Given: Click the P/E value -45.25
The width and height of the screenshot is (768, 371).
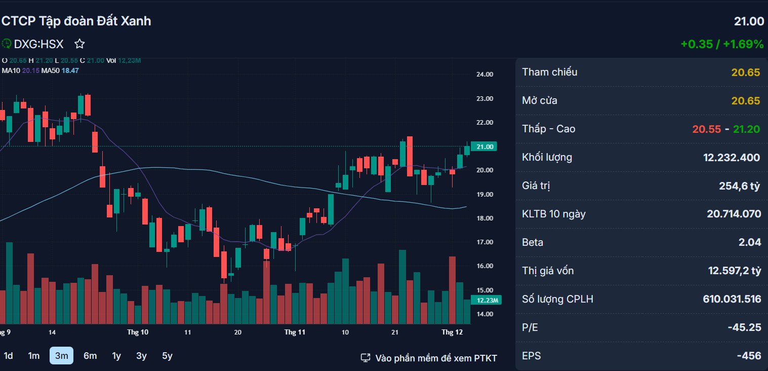Looking at the screenshot, I should [744, 327].
